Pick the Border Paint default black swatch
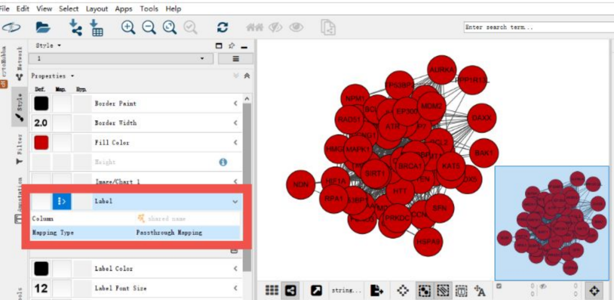Viewport: 614px width, 300px height. pos(41,104)
